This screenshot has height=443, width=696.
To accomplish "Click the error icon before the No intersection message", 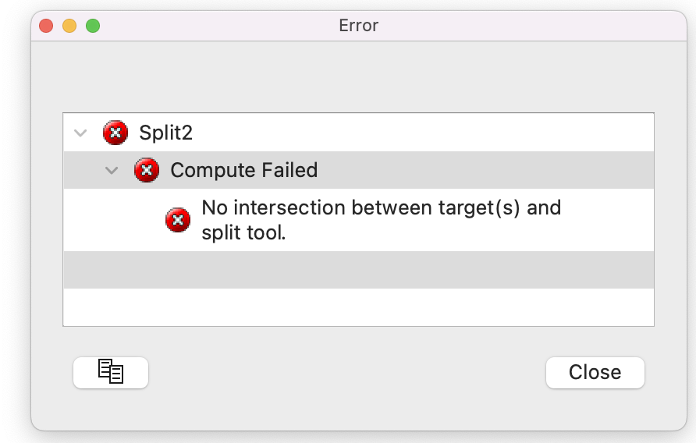I will [x=178, y=220].
